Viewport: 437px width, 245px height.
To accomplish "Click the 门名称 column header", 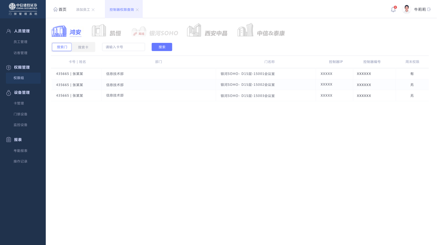I will (269, 62).
